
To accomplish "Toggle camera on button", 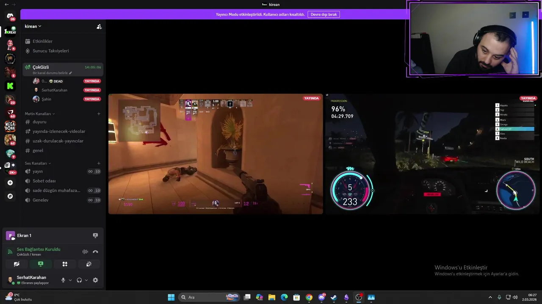I will (17, 264).
